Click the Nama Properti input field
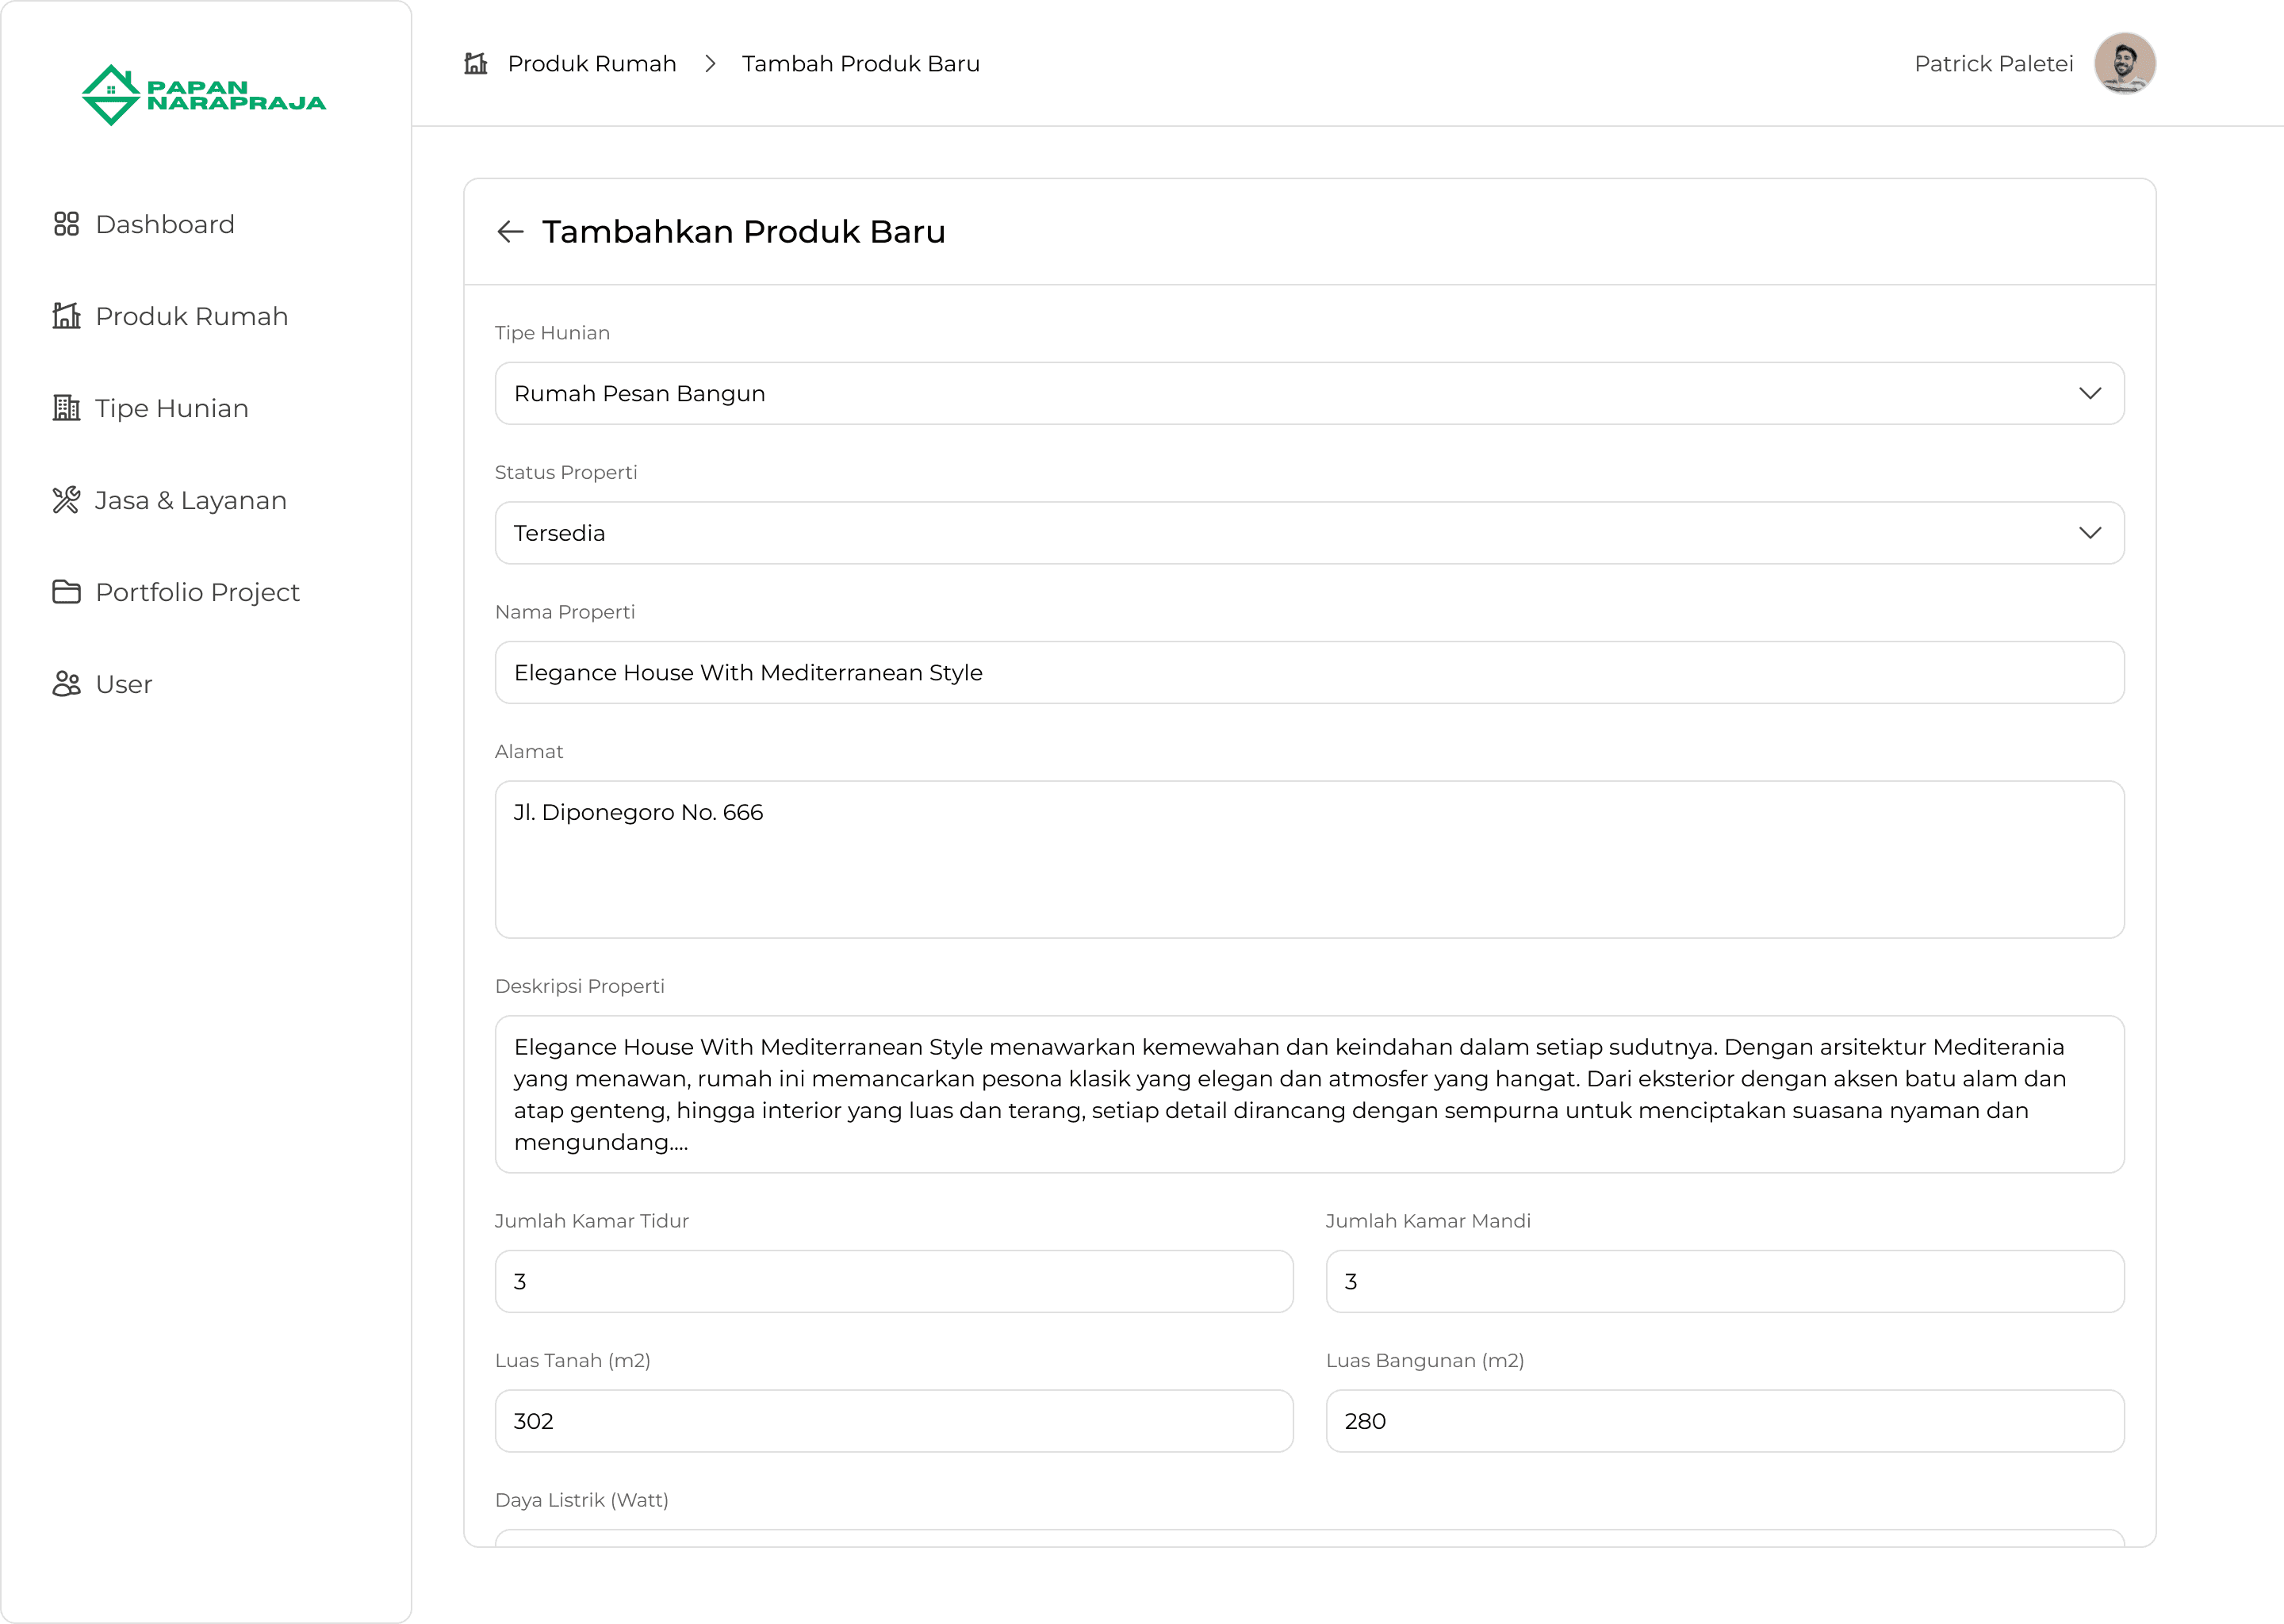 pos(1308,672)
